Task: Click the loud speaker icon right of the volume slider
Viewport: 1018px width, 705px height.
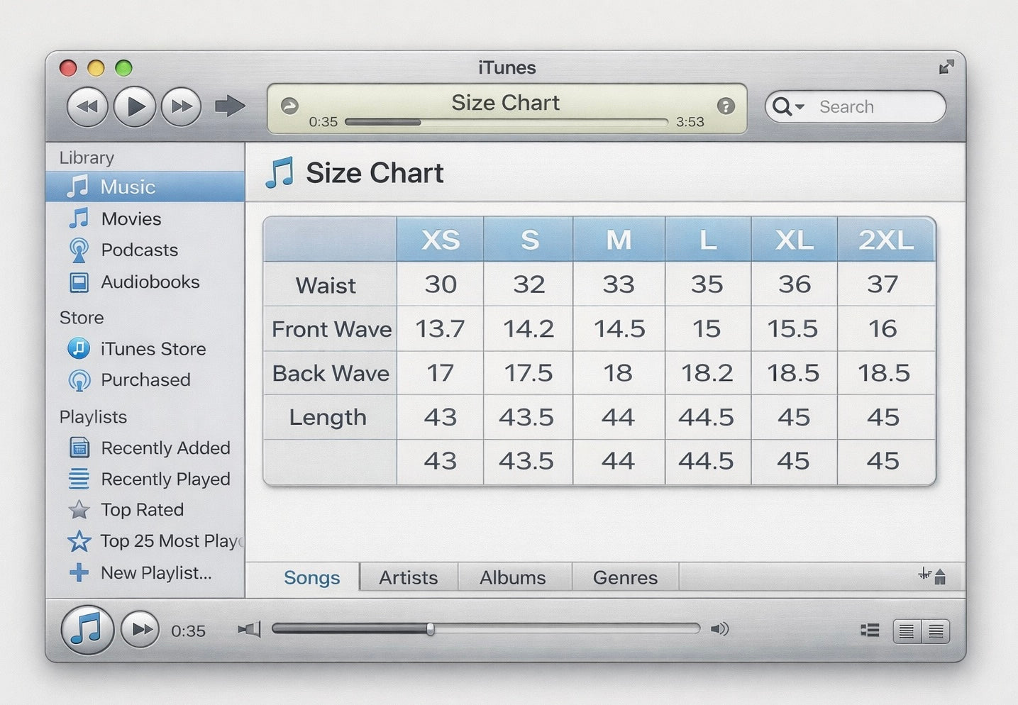Action: pyautogui.click(x=719, y=629)
